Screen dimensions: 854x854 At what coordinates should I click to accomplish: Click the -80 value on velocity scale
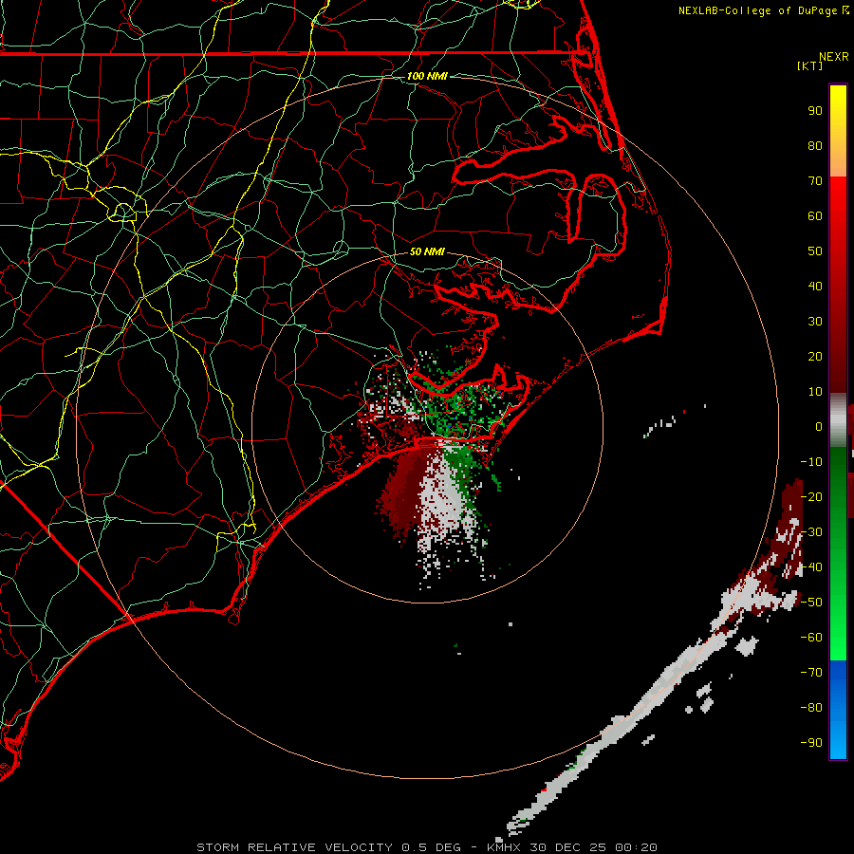[x=811, y=708]
